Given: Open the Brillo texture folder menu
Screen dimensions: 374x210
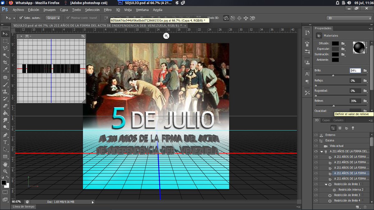Looking at the screenshot, I should coord(365,71).
